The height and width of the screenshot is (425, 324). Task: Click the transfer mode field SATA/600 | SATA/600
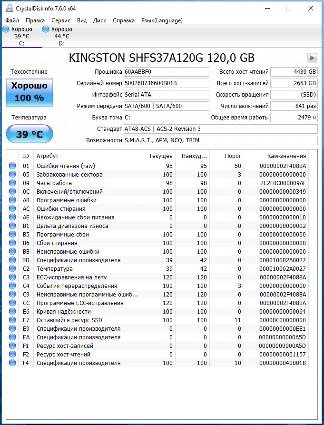pyautogui.click(x=167, y=106)
